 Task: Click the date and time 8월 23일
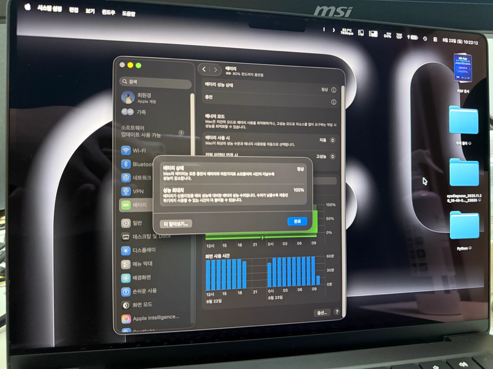(x=460, y=41)
